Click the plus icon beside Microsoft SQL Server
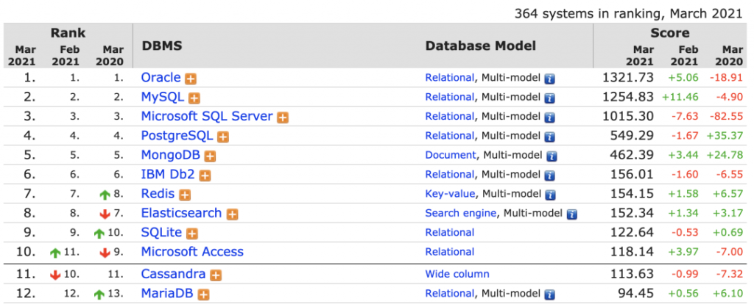Image resolution: width=754 pixels, height=304 pixels. click(282, 117)
